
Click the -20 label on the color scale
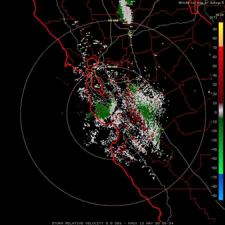(214, 131)
